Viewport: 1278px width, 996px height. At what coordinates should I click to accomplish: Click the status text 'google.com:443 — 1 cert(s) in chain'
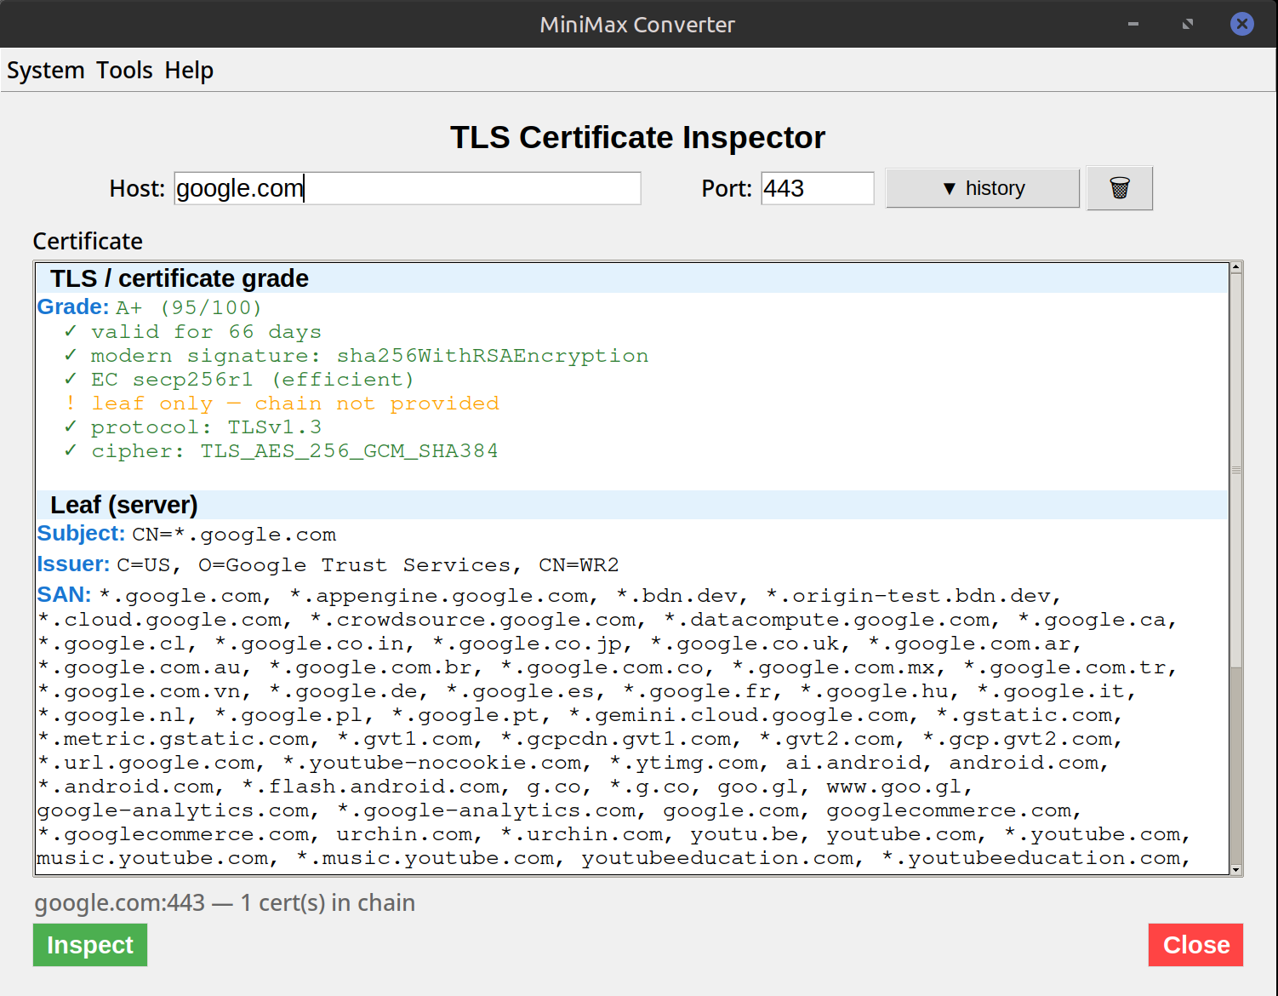[225, 902]
